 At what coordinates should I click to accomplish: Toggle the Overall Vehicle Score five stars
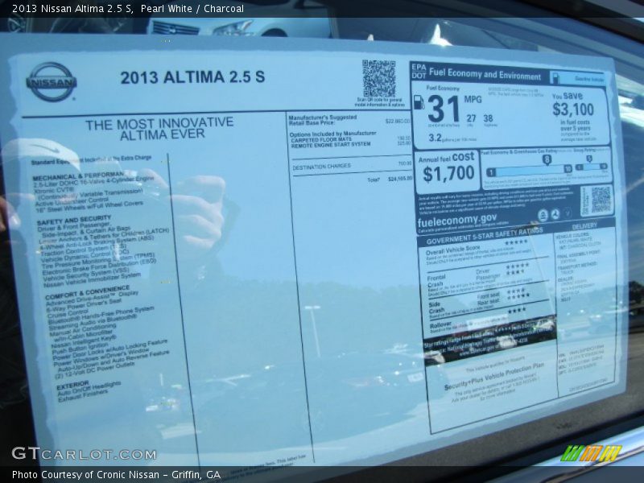click(x=515, y=242)
